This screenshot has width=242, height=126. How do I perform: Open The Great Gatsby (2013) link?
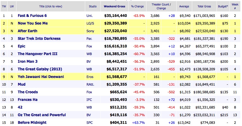pyautogui.click(x=40, y=69)
